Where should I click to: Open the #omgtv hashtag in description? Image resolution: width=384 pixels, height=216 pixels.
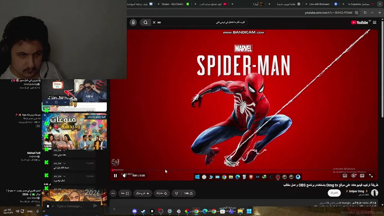pyautogui.click(x=346, y=203)
